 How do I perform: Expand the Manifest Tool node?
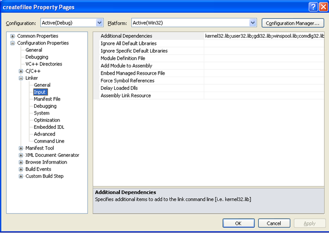pos(21,148)
